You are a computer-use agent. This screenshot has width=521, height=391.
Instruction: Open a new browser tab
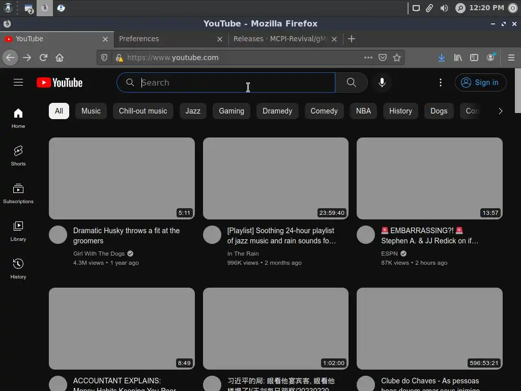[x=352, y=39]
